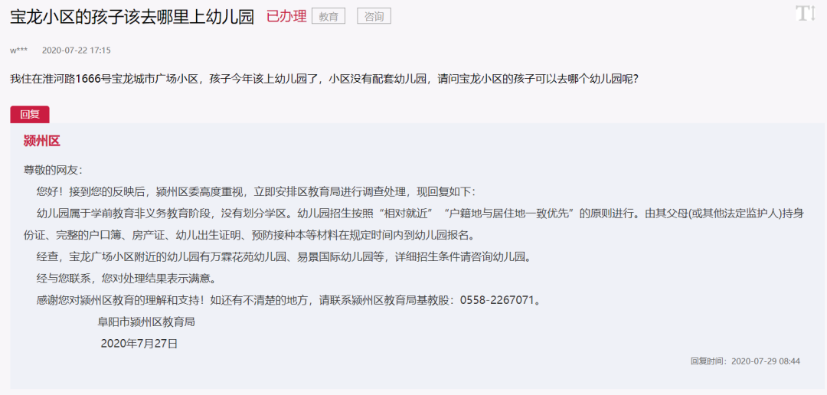Click the greeting 尊敬的网友:
The height and width of the screenshot is (395, 827).
coord(54,171)
